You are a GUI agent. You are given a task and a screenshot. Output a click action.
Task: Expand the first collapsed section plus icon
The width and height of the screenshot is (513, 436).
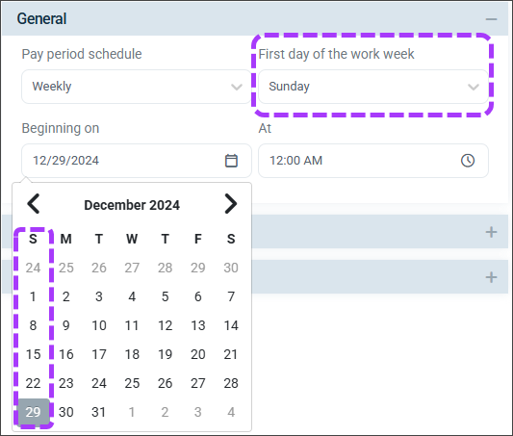point(491,232)
